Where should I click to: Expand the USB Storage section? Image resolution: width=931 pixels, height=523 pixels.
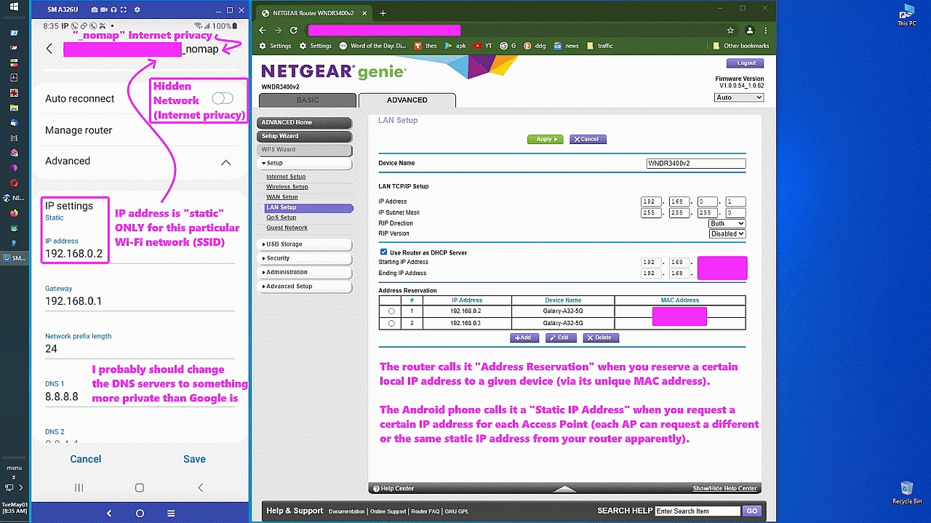pyautogui.click(x=305, y=244)
